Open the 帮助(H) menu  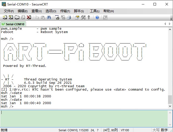pyautogui.click(x=109, y=11)
